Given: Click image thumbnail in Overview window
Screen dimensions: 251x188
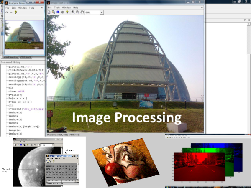Looking at the screenshot, I should [x=24, y=35].
